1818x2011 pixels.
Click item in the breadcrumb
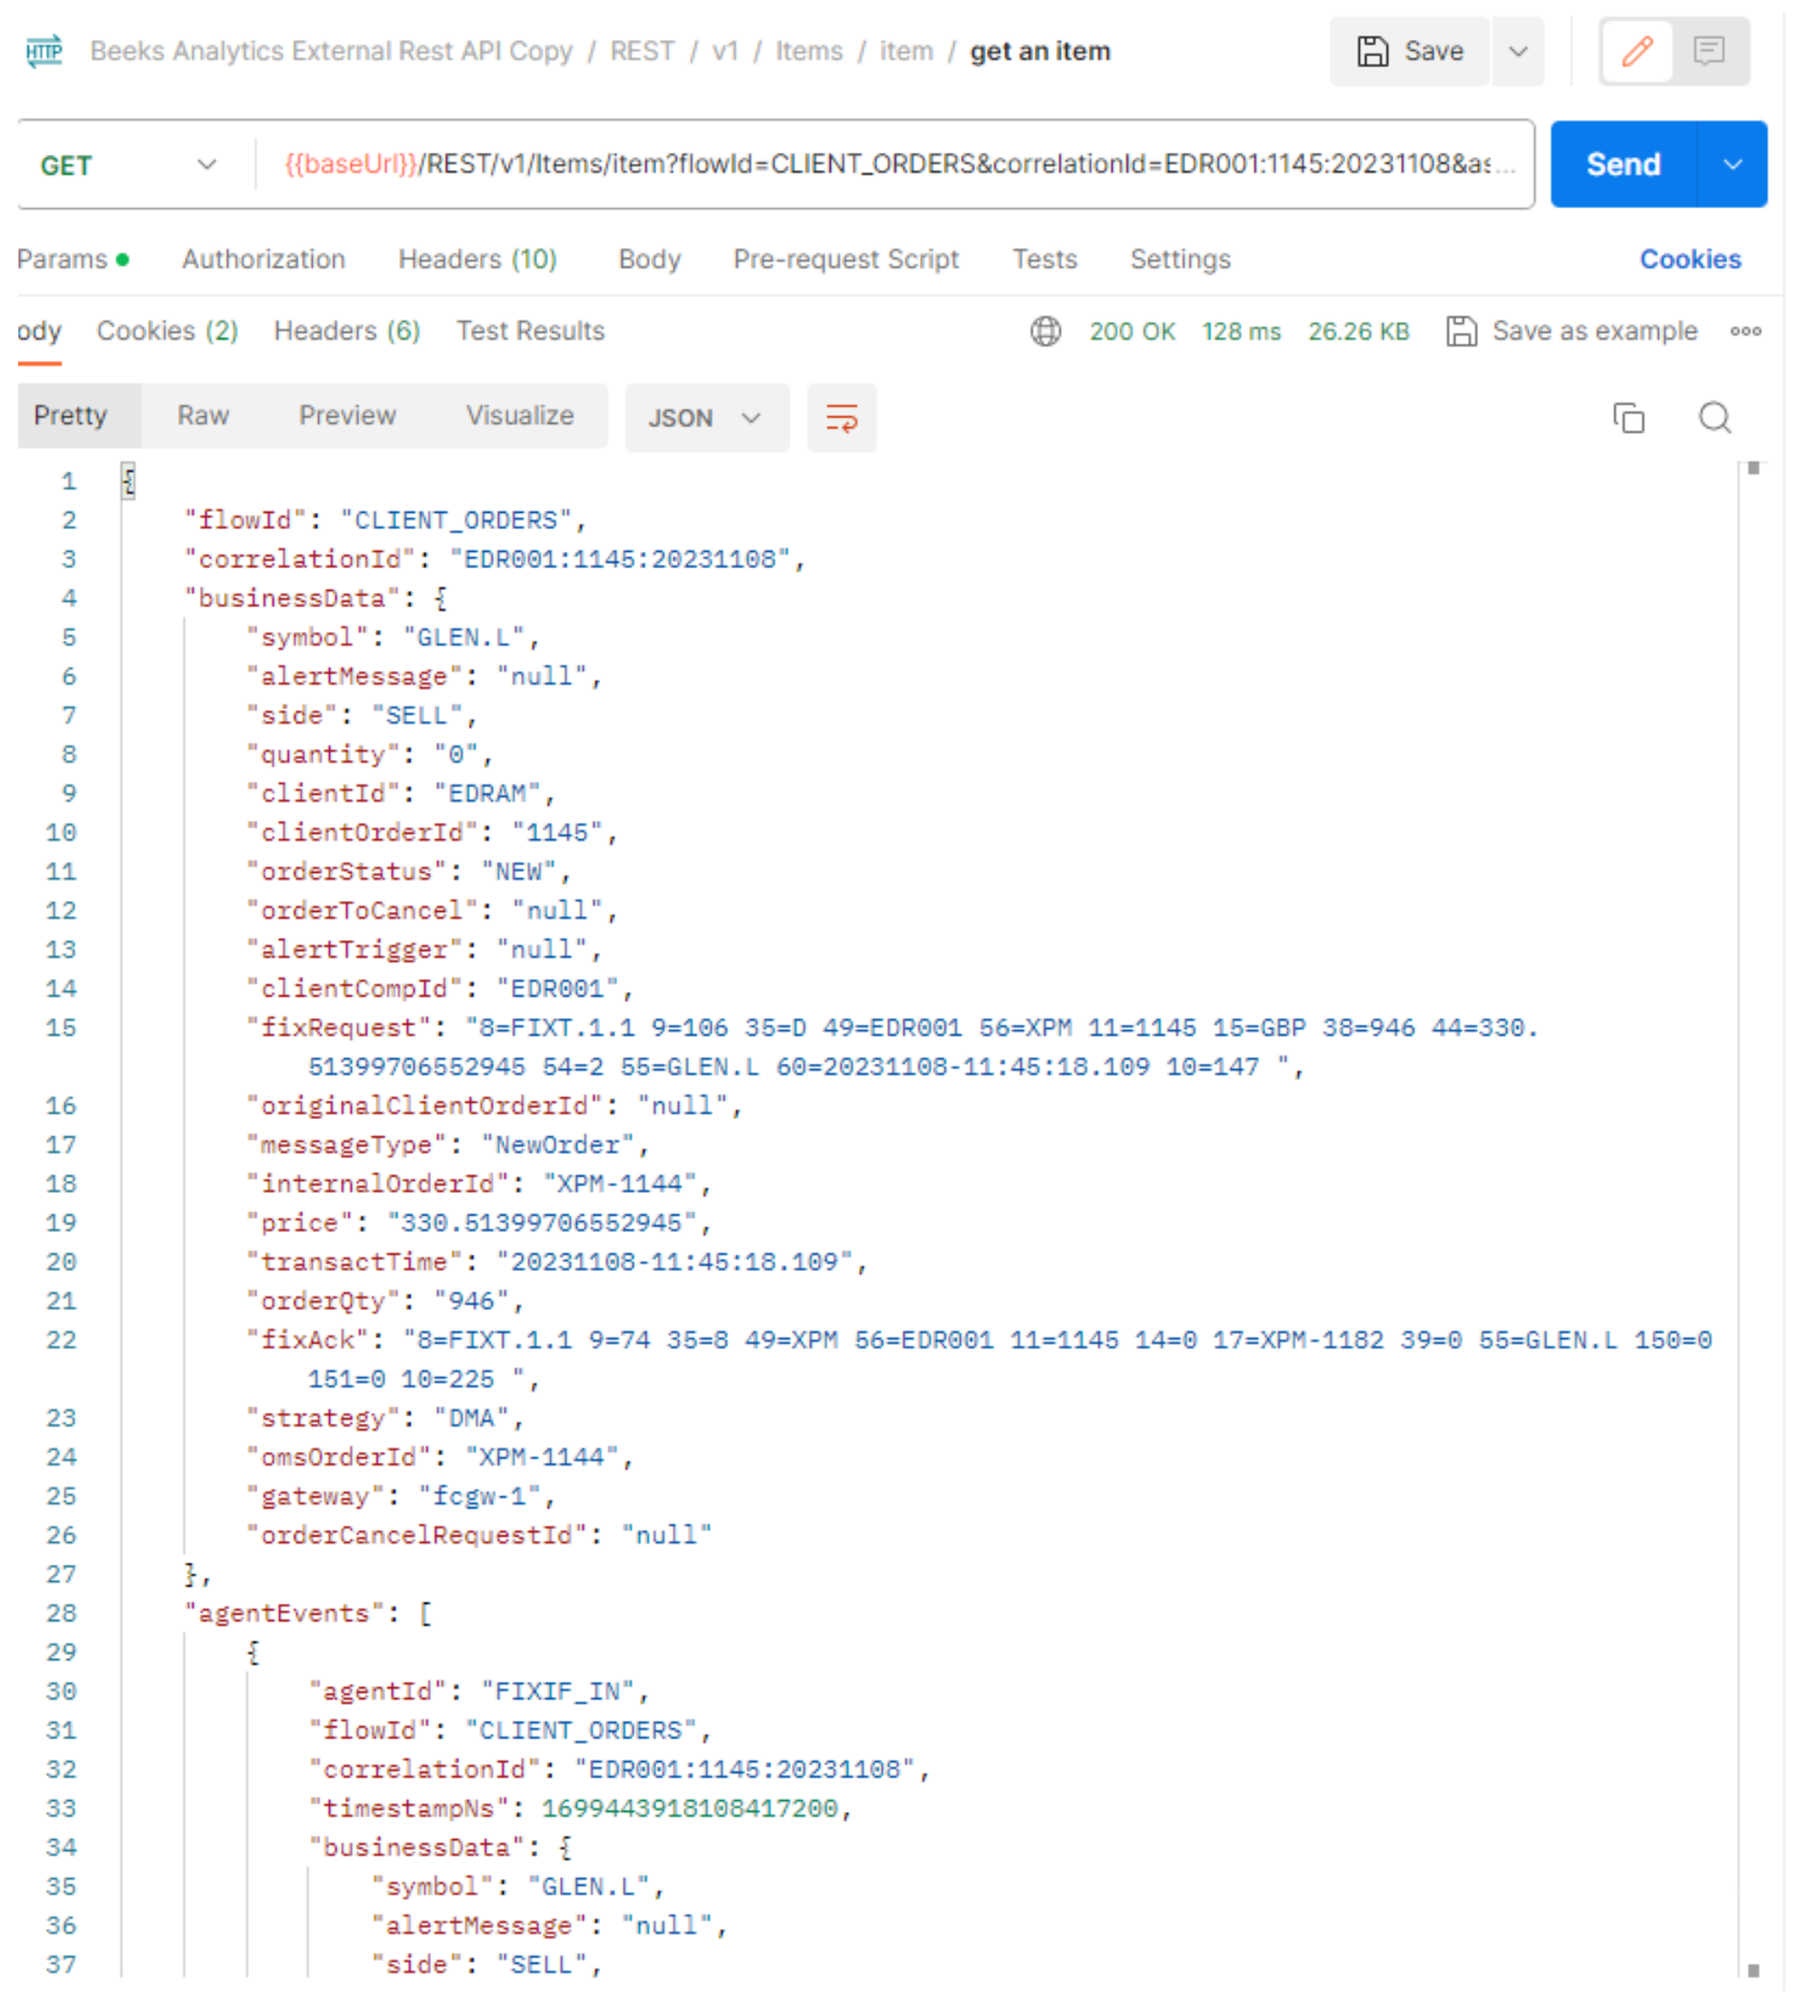[x=905, y=51]
